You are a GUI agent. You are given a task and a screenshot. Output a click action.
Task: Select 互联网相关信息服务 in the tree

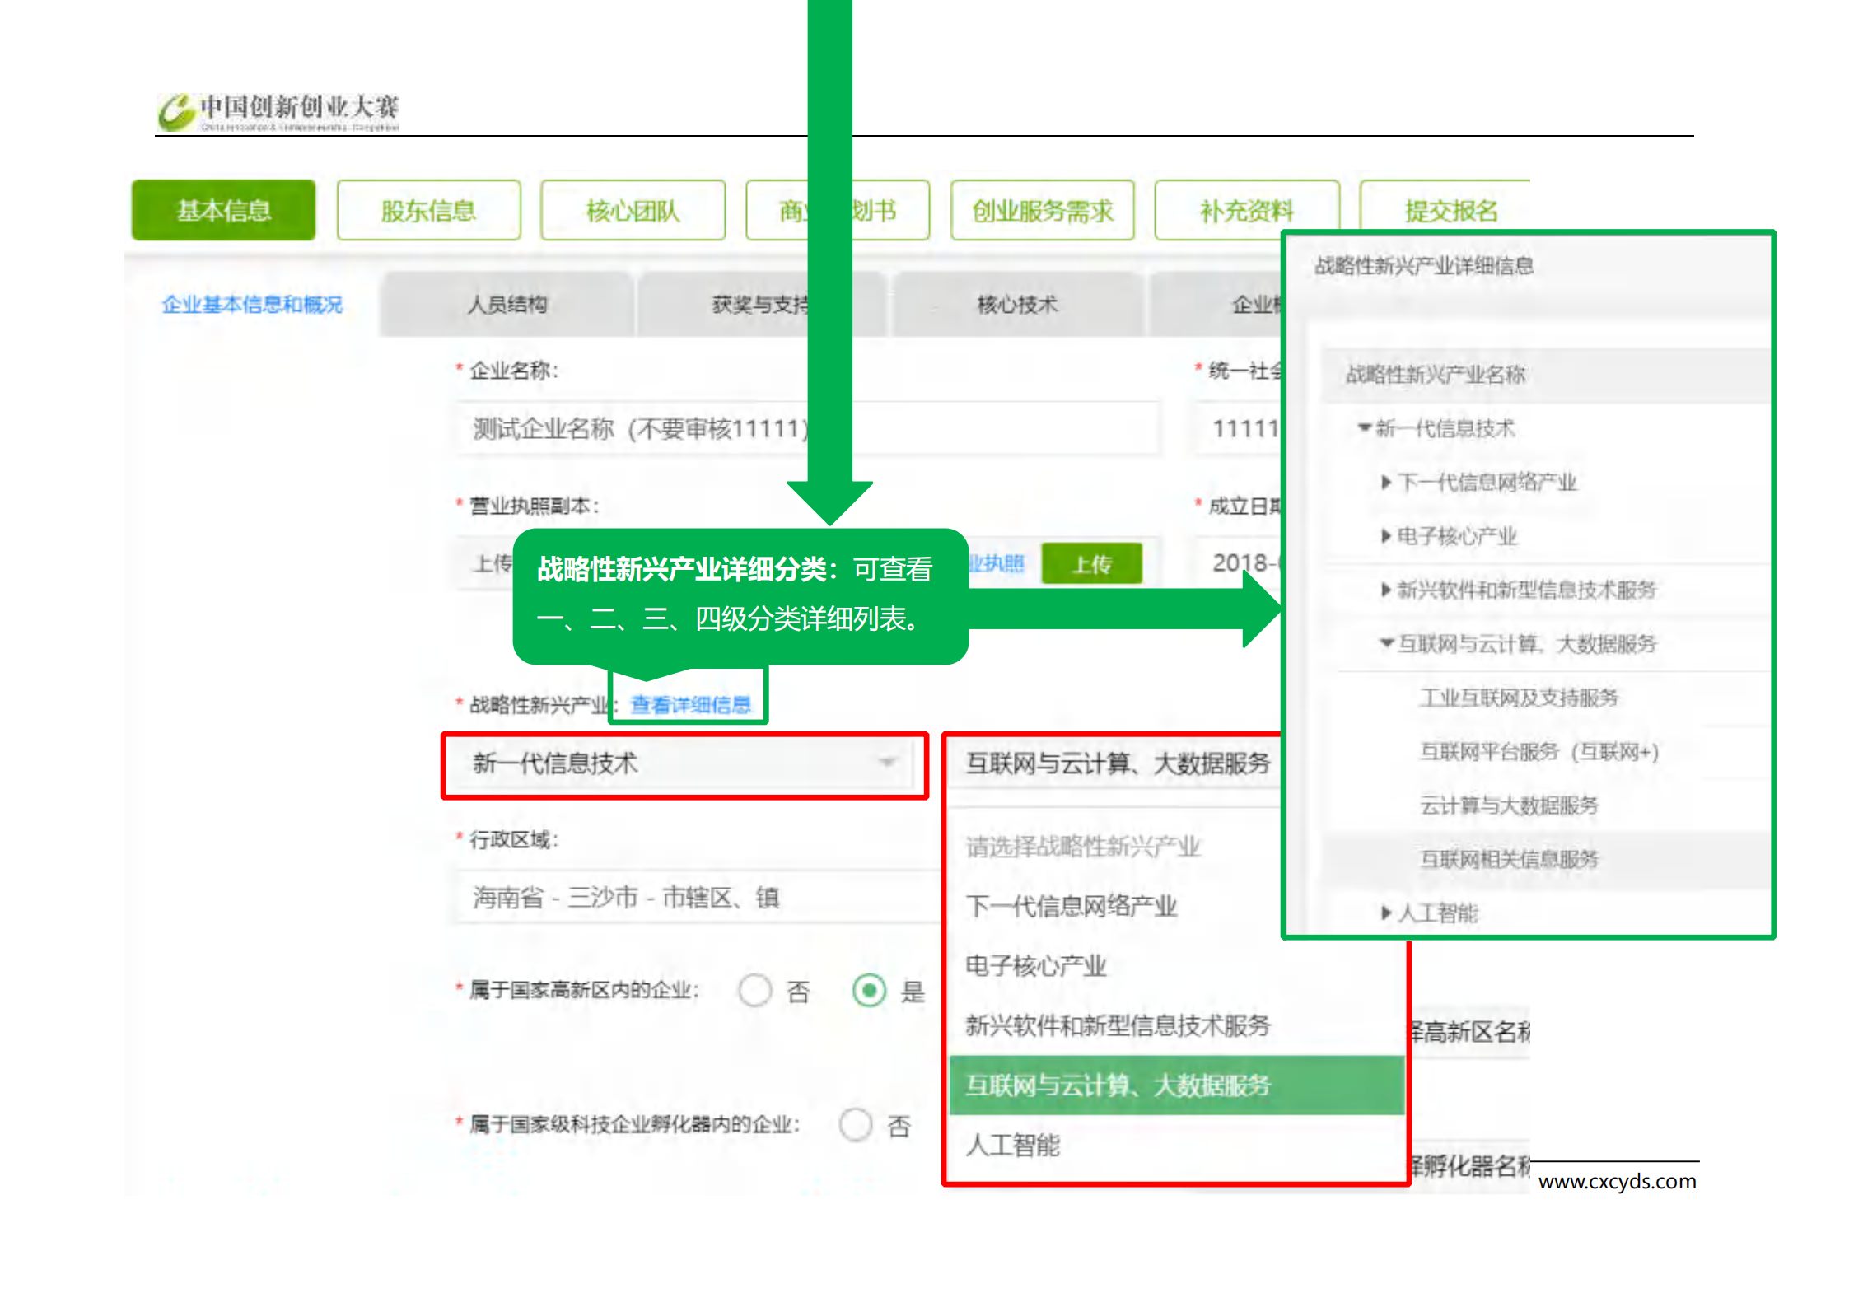1509,859
